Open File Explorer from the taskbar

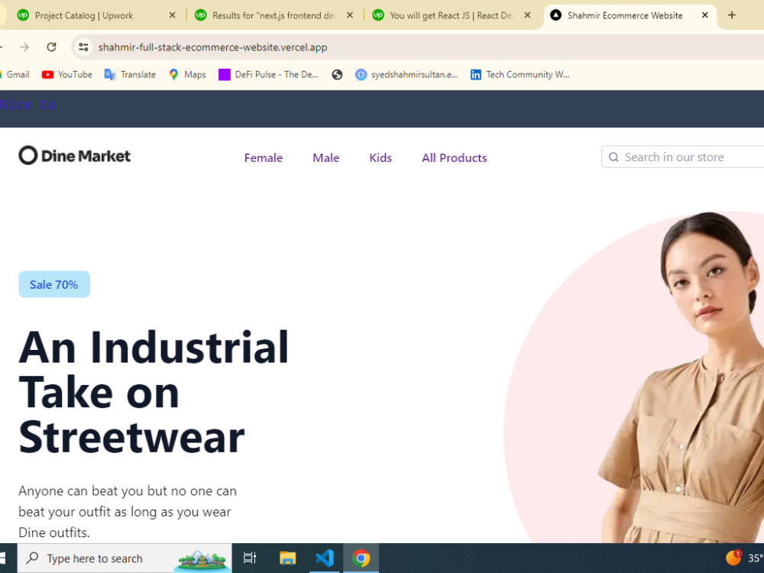pyautogui.click(x=287, y=558)
